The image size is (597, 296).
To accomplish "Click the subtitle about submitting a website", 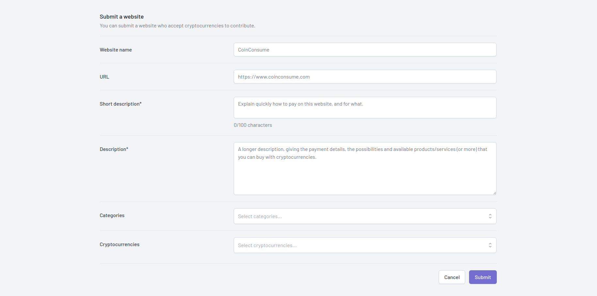I will click(x=178, y=26).
